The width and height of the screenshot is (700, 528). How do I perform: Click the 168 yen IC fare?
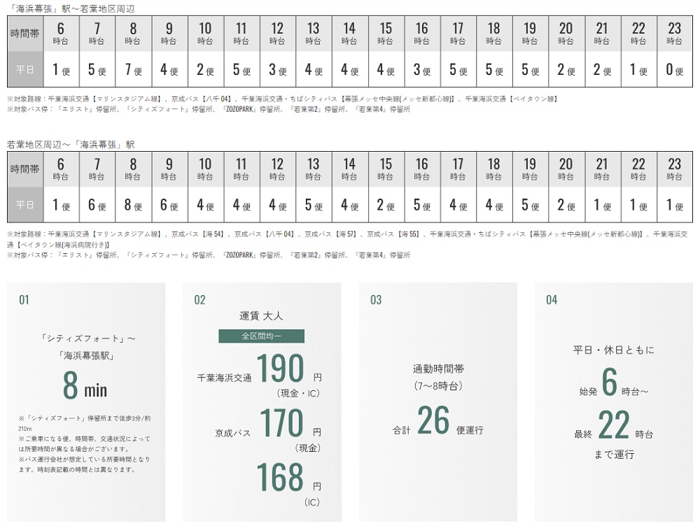coord(280,477)
